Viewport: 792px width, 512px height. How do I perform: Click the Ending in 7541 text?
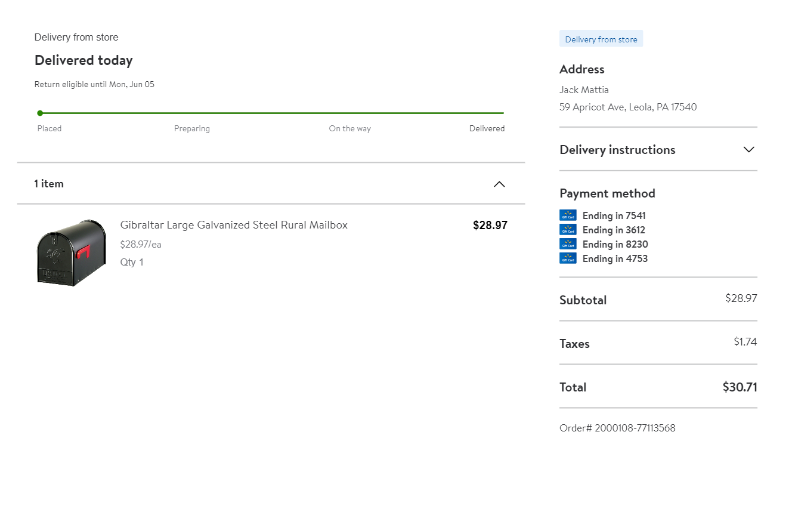click(x=614, y=215)
